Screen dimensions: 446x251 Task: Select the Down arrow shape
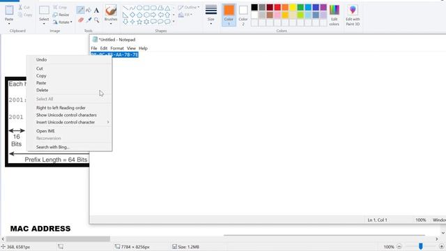125,22
